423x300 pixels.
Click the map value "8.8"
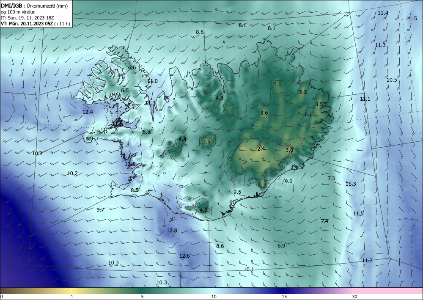pyautogui.click(x=200, y=32)
